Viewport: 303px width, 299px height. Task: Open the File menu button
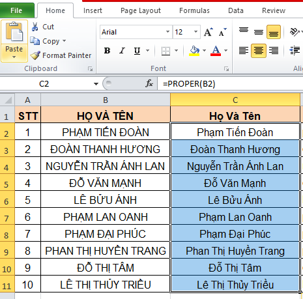pos(16,10)
